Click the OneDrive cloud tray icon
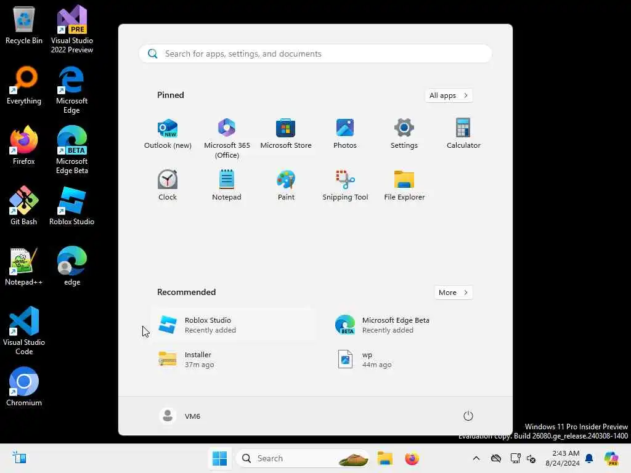The height and width of the screenshot is (473, 631). pos(496,458)
